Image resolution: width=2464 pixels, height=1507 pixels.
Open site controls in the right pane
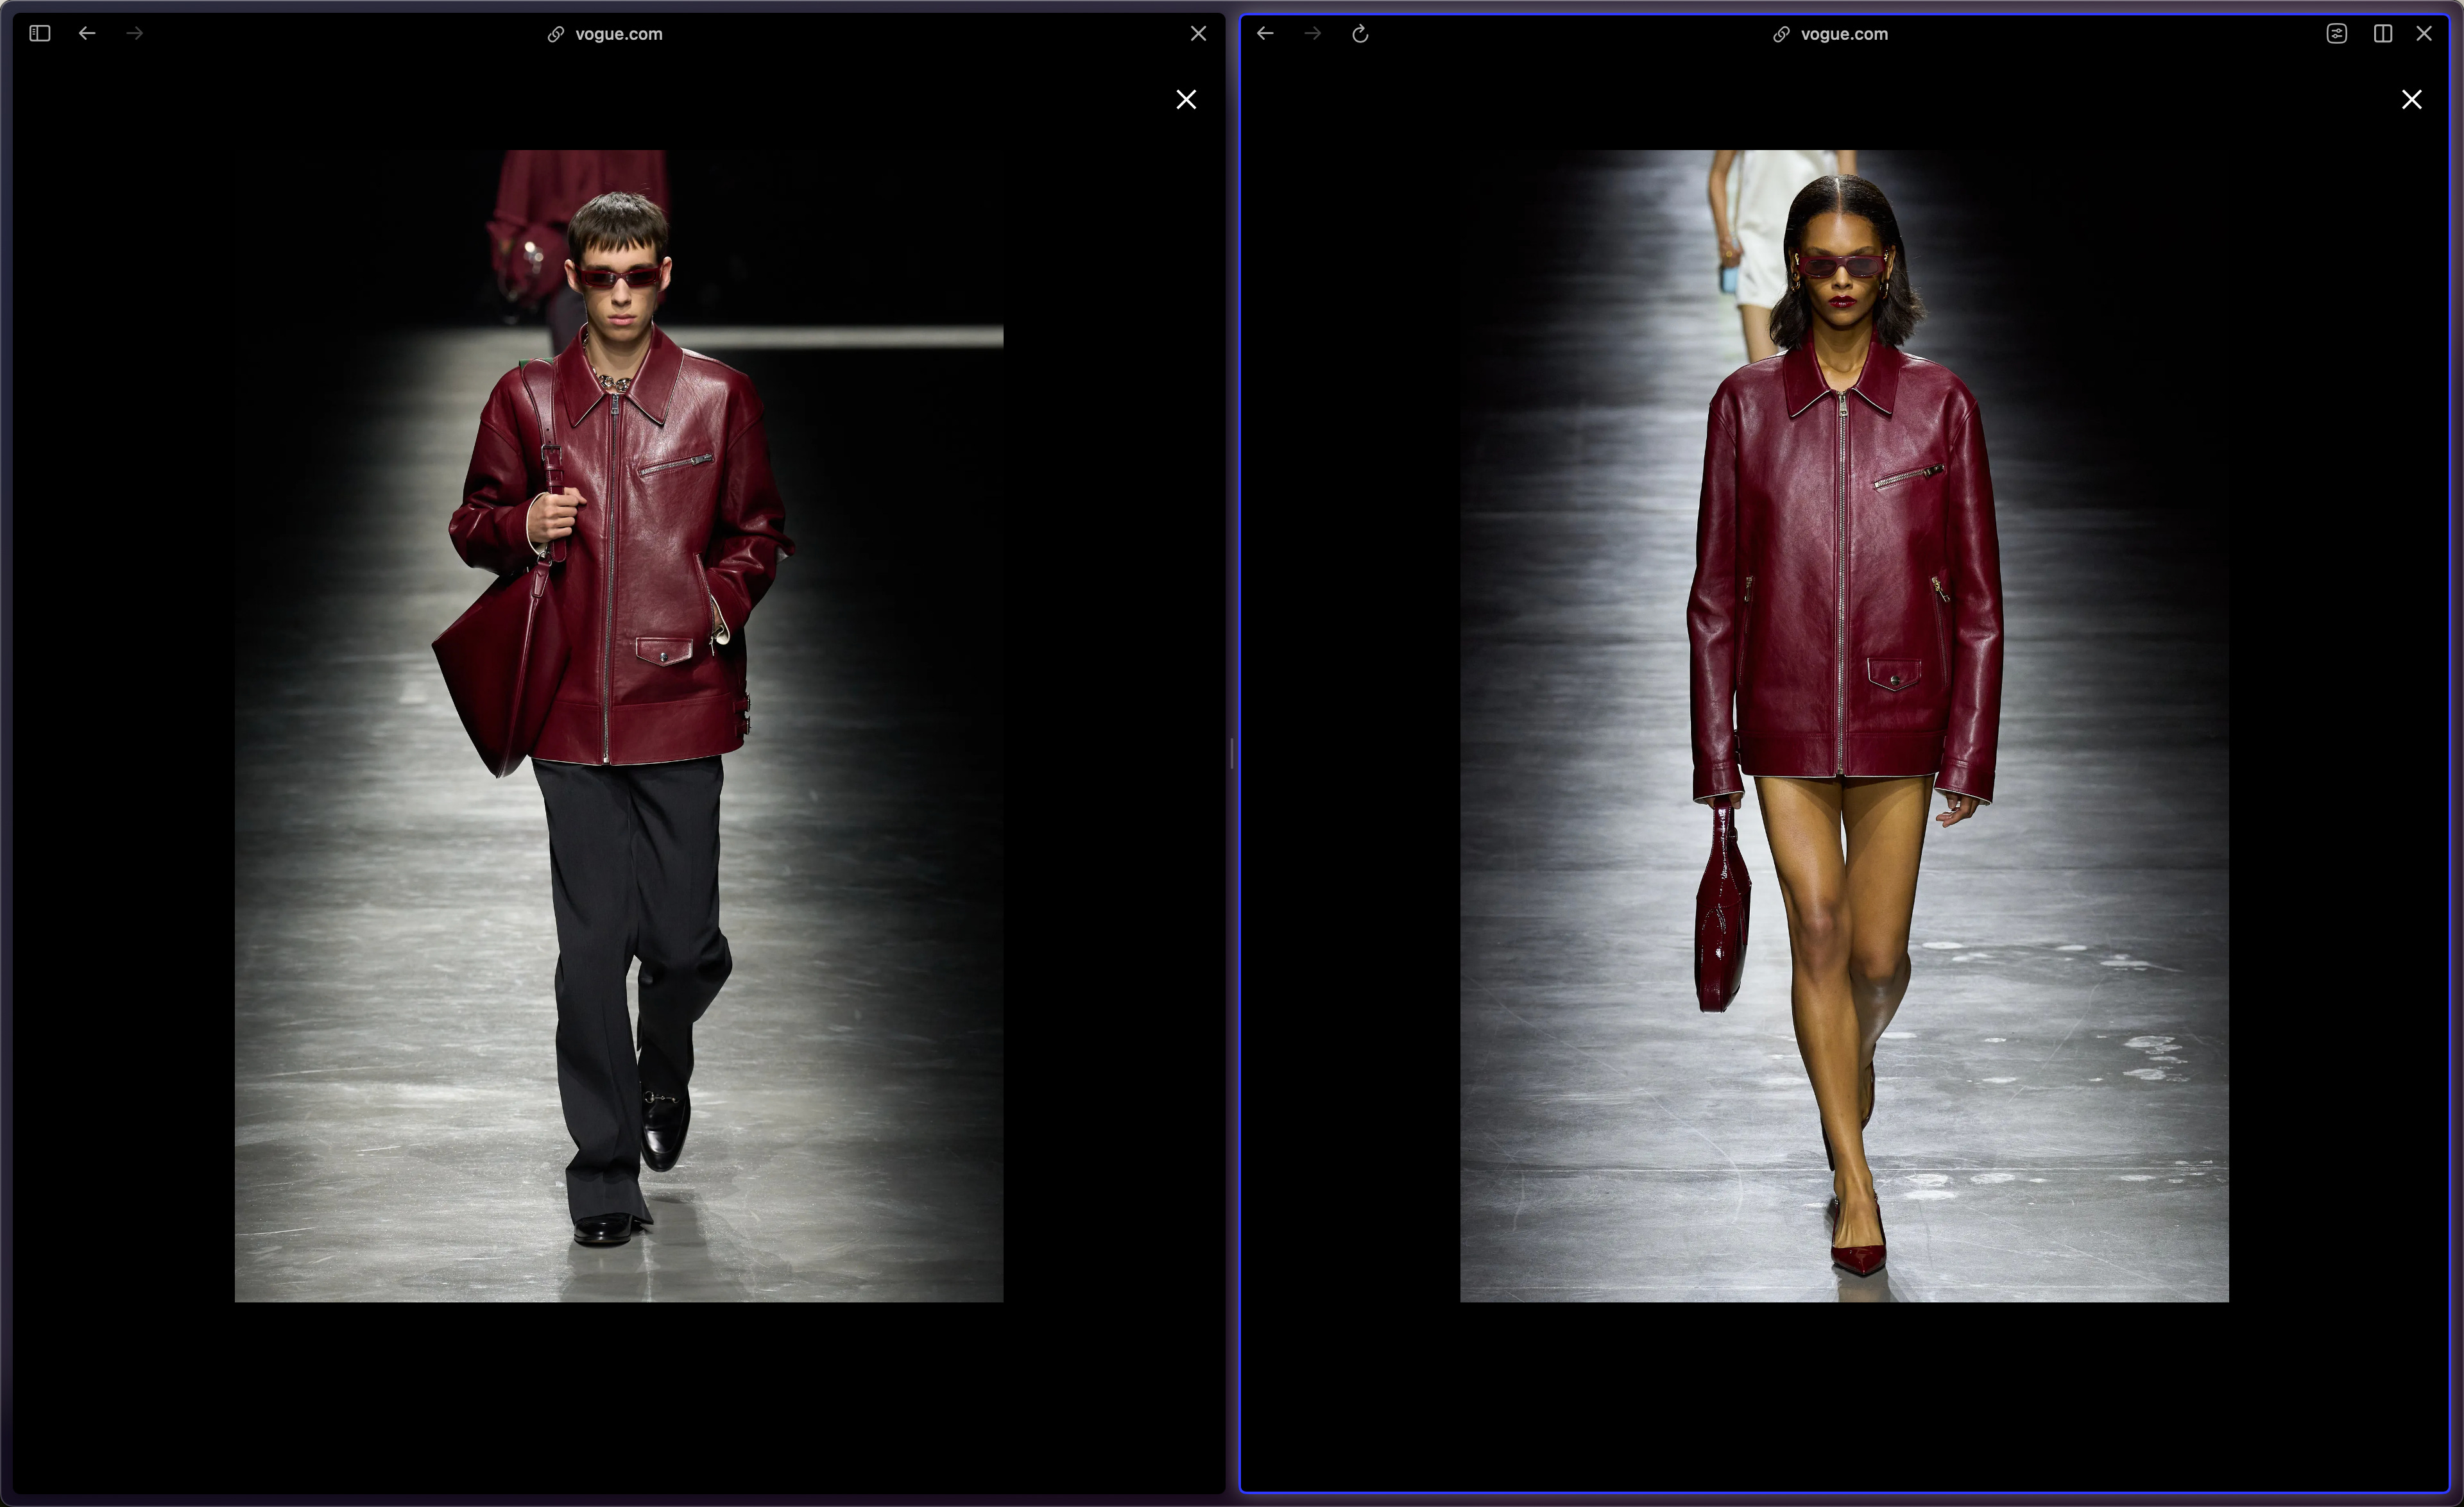point(2336,34)
